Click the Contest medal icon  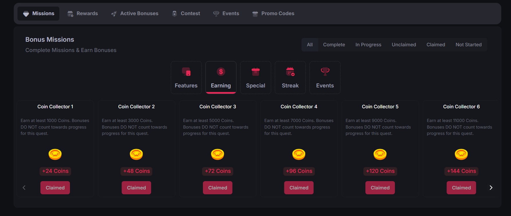point(174,14)
